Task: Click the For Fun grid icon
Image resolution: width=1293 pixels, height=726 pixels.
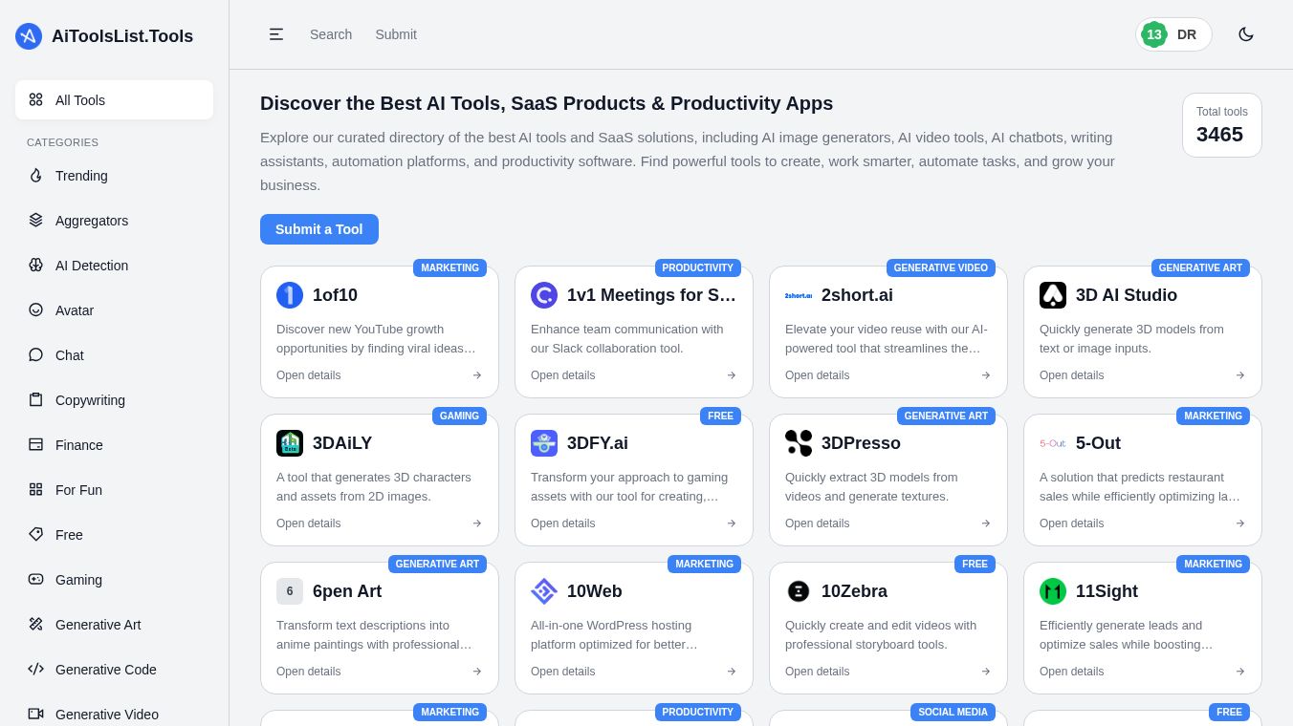Action: pyautogui.click(x=35, y=490)
